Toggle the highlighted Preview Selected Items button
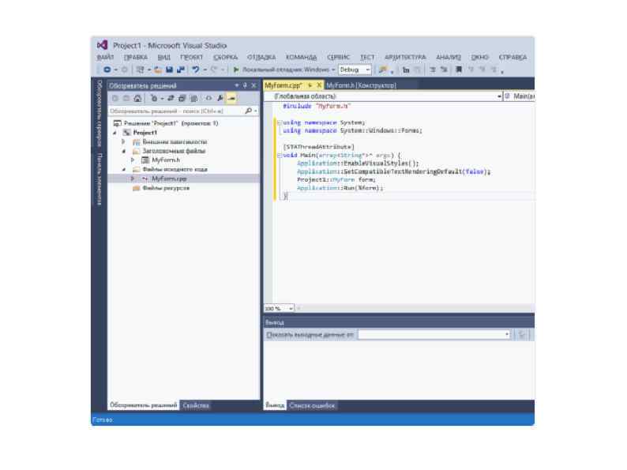The image size is (627, 470). 231,98
